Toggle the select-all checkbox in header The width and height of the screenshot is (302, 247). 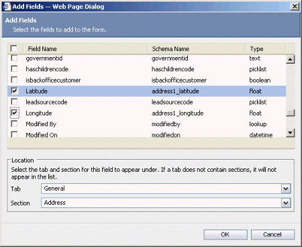click(x=14, y=48)
